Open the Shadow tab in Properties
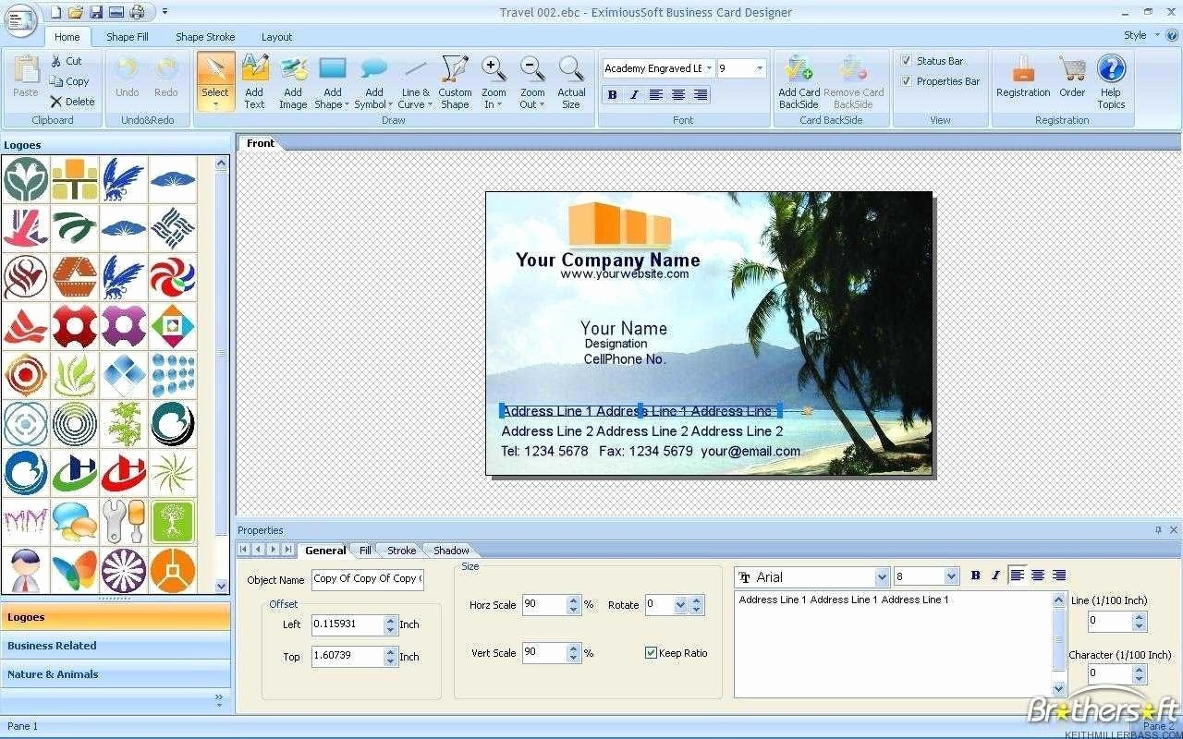 pos(449,550)
